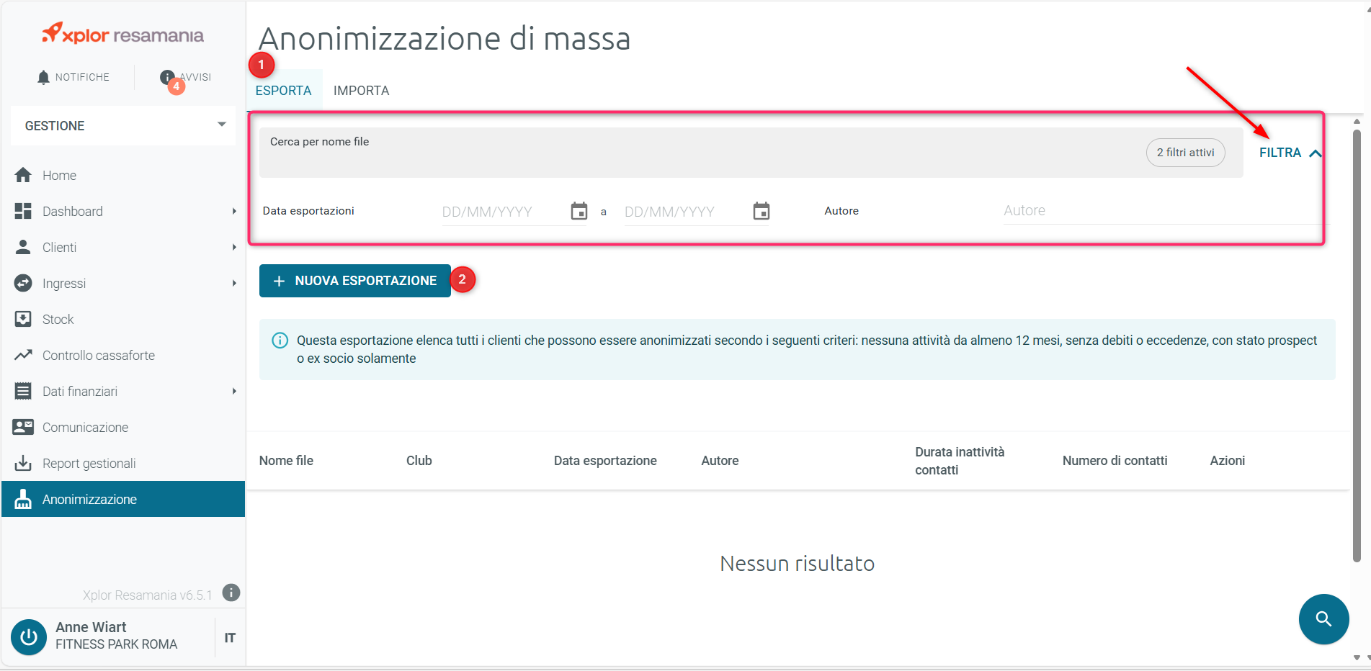This screenshot has height=671, width=1371.
Task: Click the export start date field
Action: coord(504,212)
